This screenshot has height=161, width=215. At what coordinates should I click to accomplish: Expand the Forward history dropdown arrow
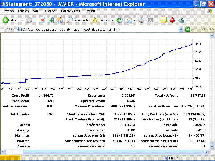point(36,20)
